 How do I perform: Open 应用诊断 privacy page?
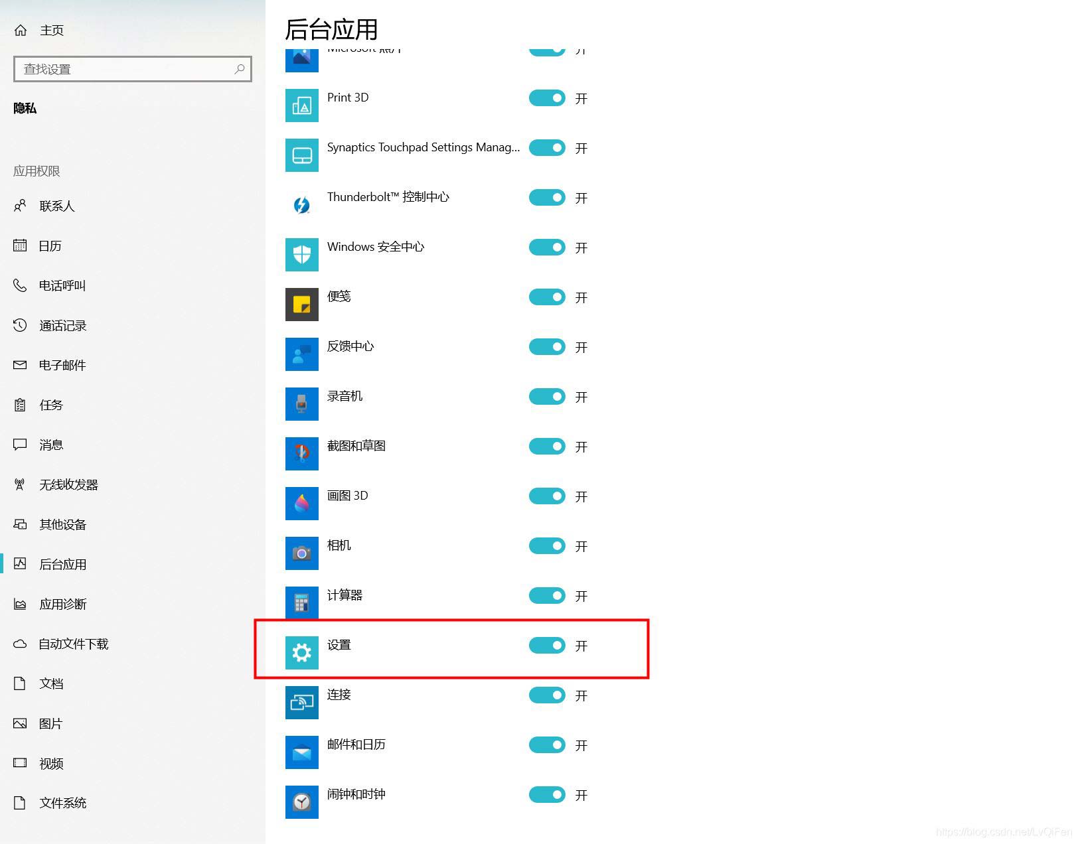coord(133,604)
